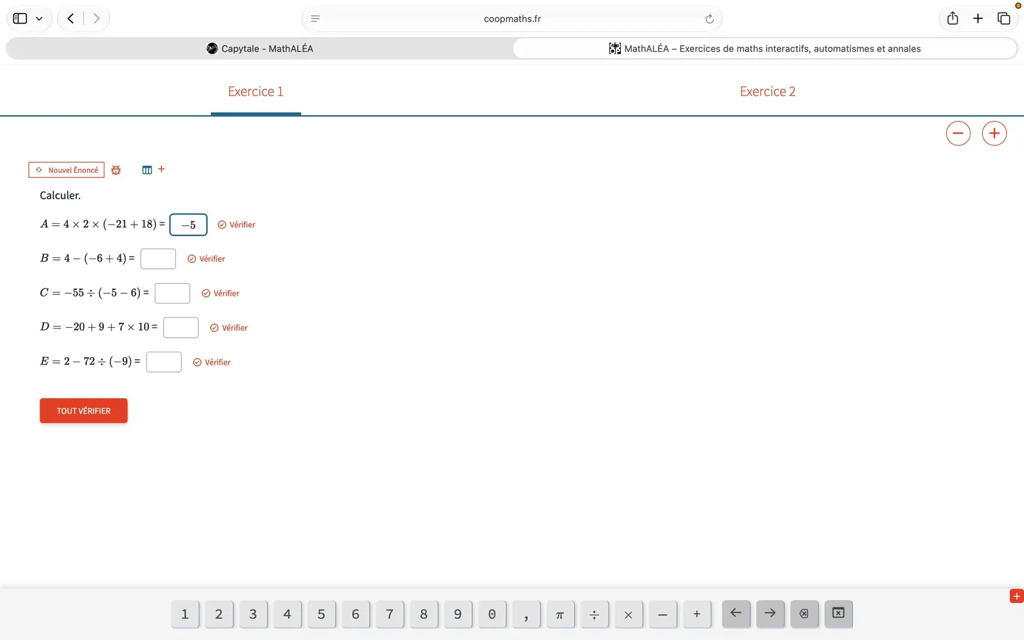Image resolution: width=1024 pixels, height=640 pixels.
Task: Tap the division key
Action: pos(595,614)
